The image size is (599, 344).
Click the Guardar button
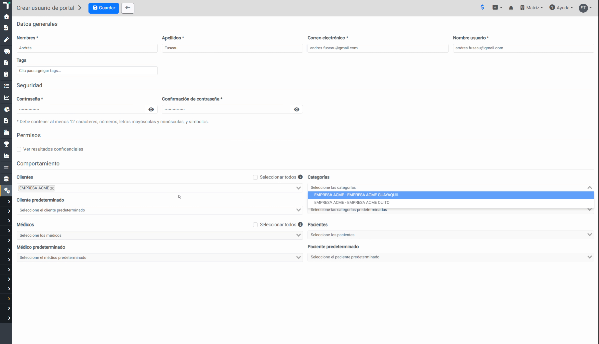104,8
